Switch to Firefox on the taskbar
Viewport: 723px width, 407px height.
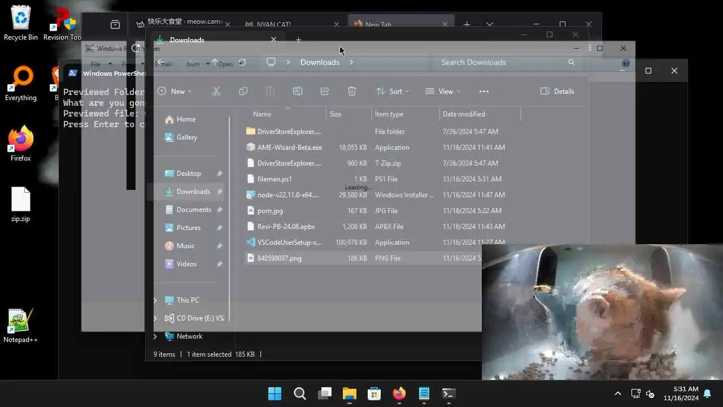click(399, 393)
